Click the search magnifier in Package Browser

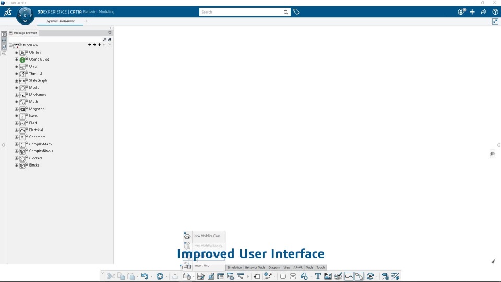(x=104, y=40)
